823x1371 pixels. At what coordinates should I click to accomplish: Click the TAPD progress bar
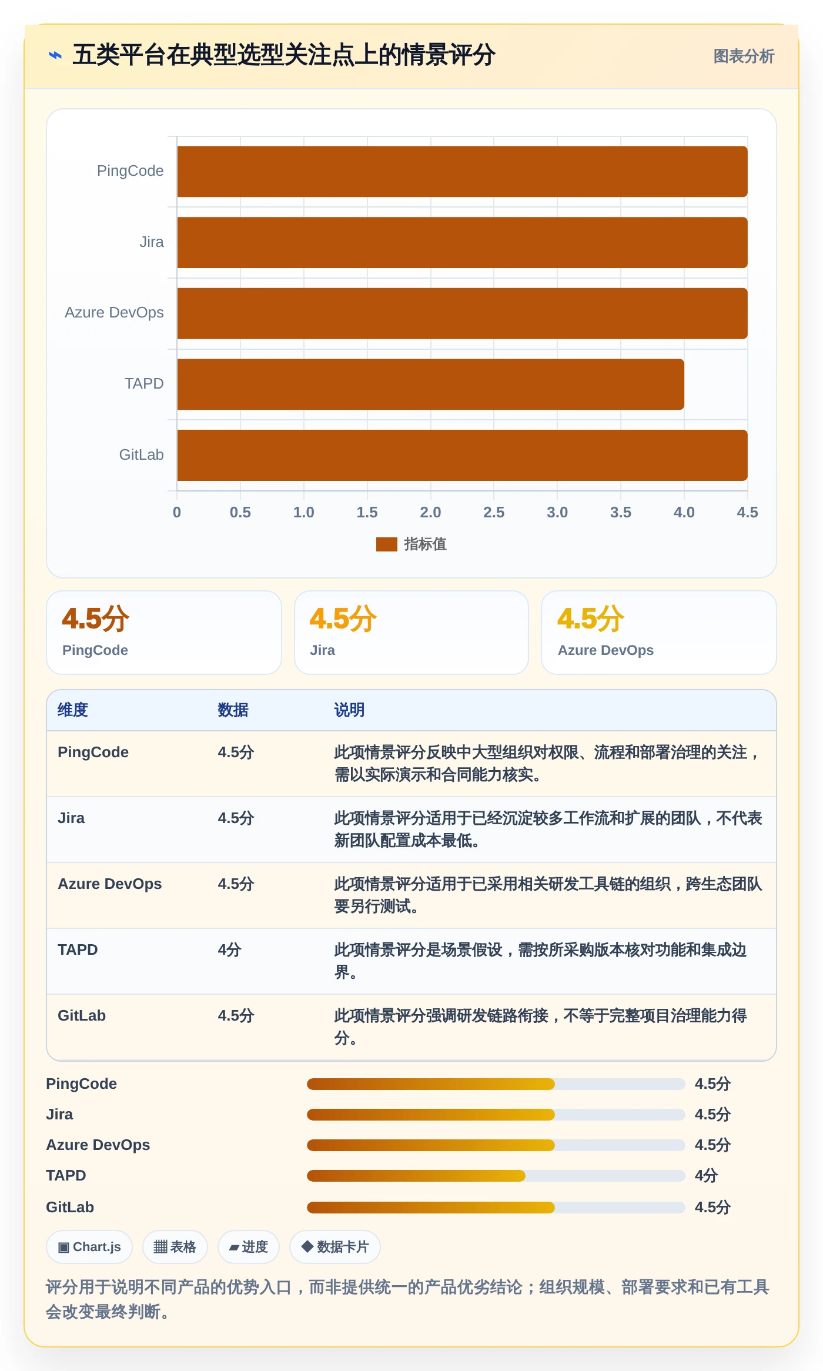point(496,1176)
